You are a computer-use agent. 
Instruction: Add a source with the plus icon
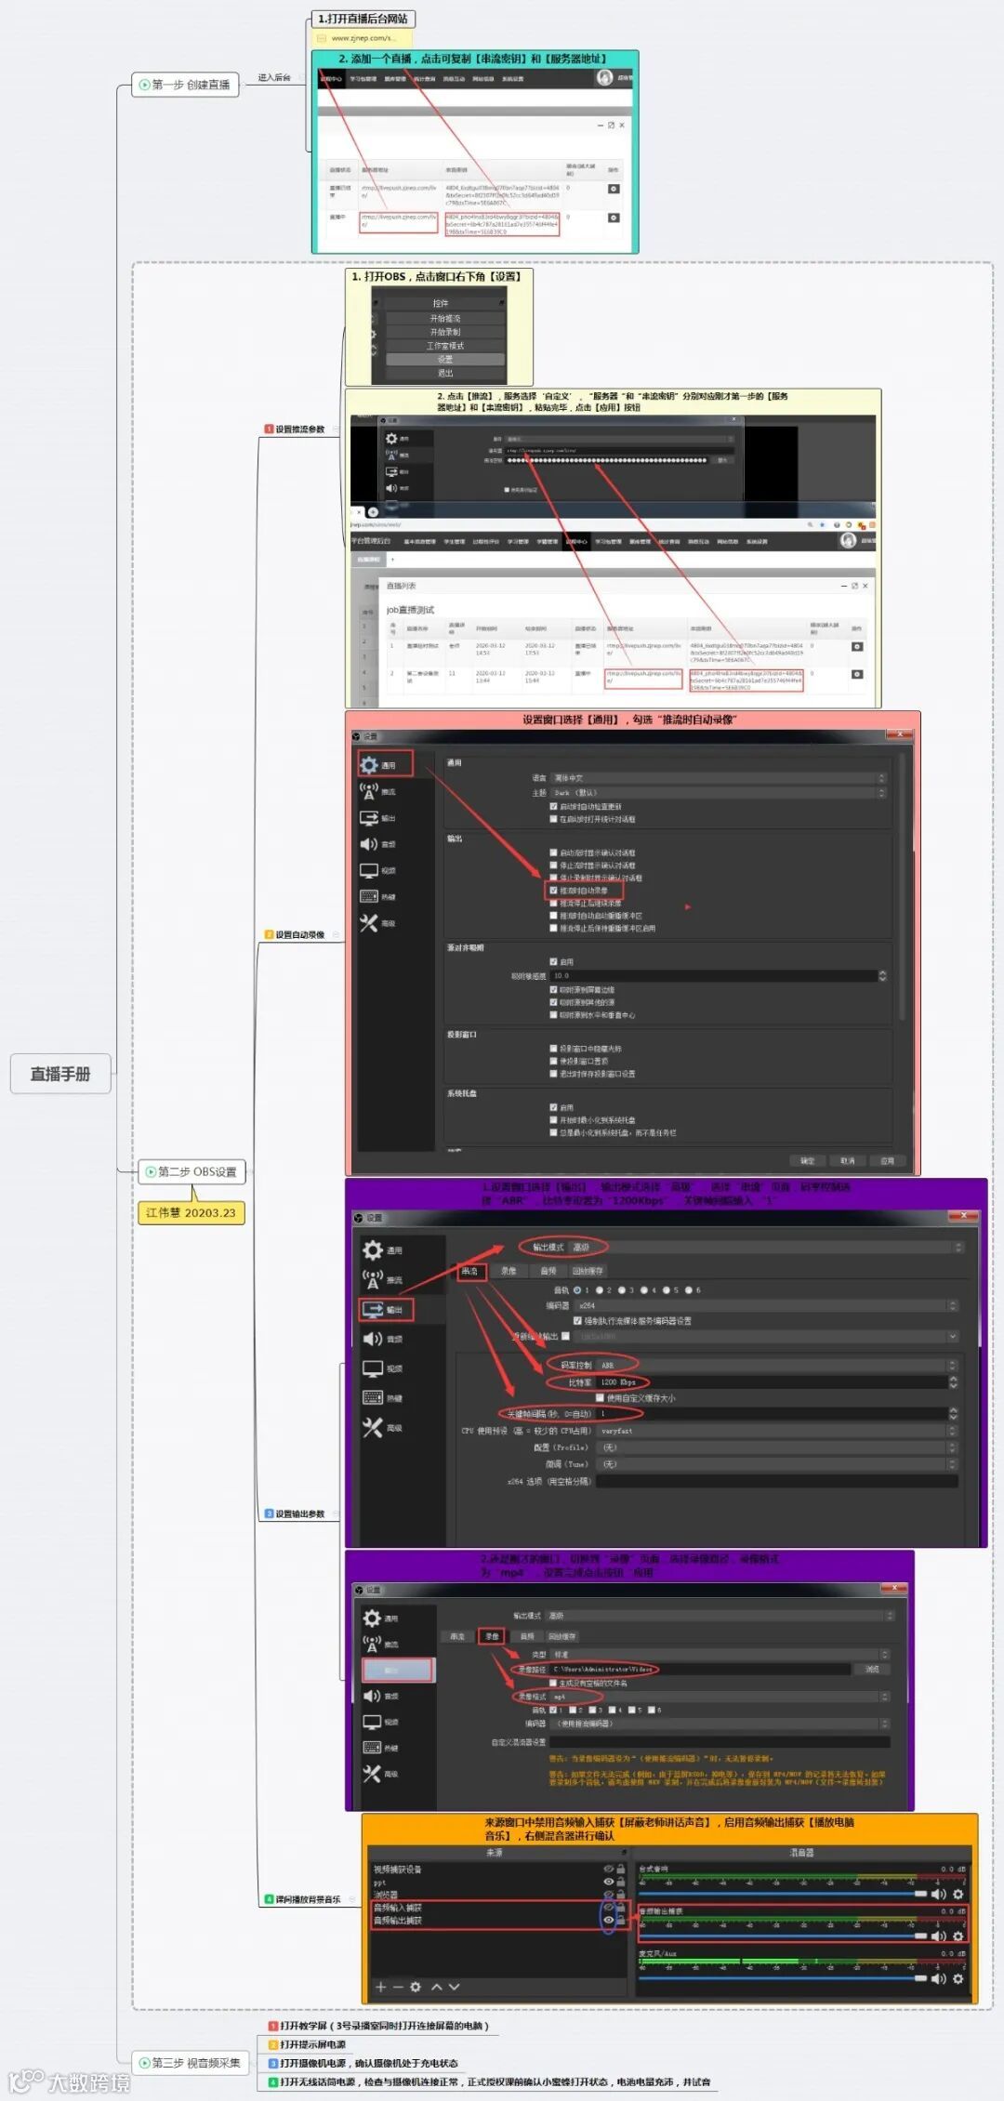pyautogui.click(x=379, y=1987)
